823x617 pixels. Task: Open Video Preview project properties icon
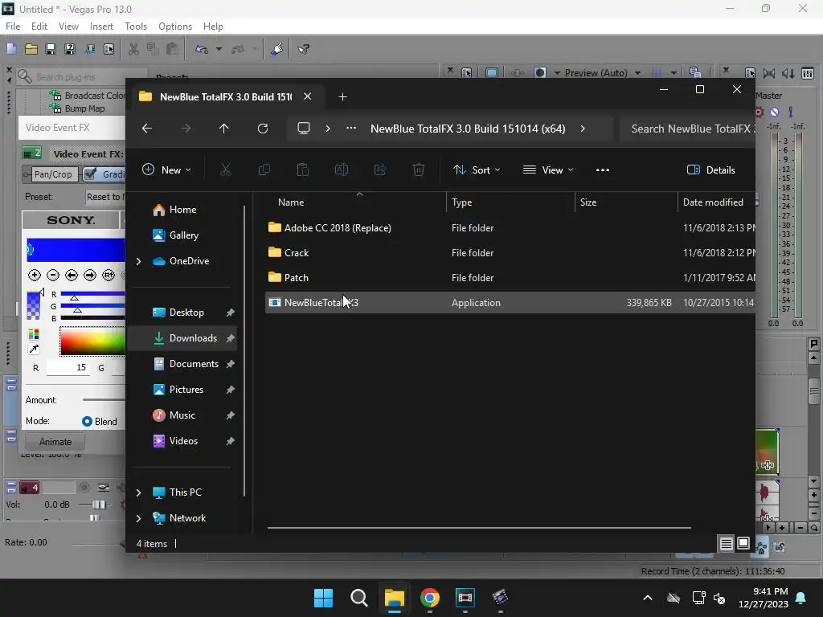[467, 72]
